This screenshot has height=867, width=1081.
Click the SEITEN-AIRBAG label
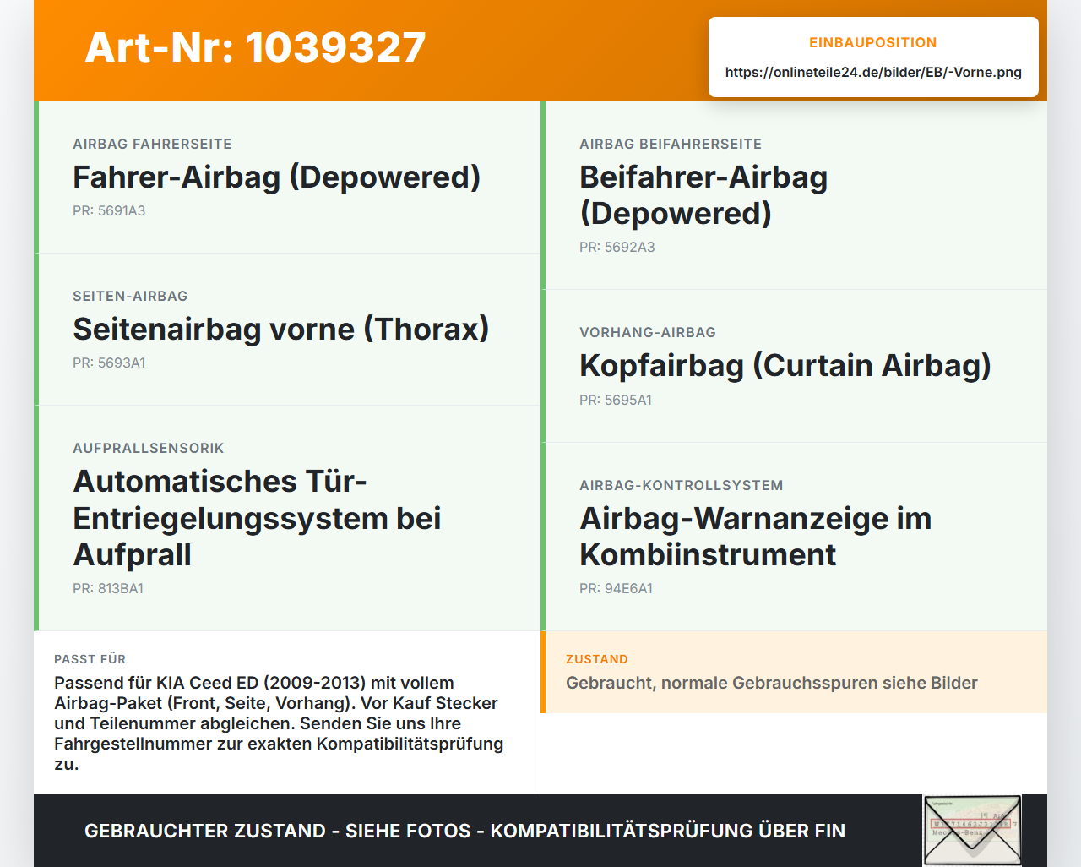[x=130, y=296]
